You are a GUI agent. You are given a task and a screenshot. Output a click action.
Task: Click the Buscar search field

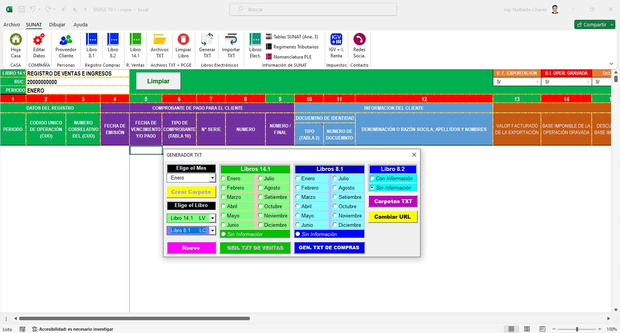click(x=313, y=9)
